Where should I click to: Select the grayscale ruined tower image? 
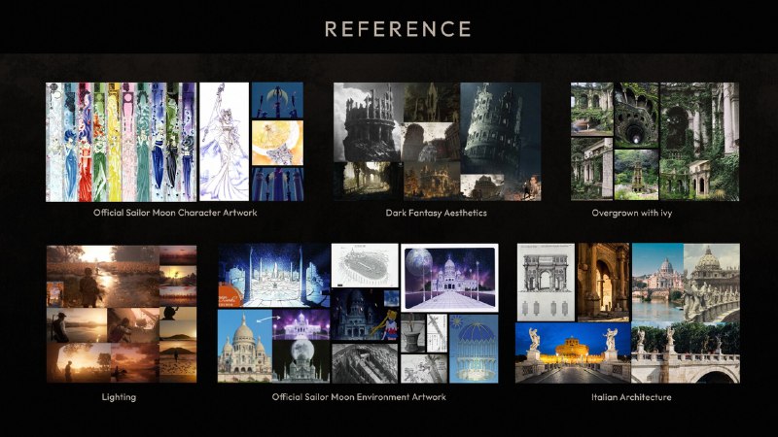pyautogui.click(x=368, y=122)
